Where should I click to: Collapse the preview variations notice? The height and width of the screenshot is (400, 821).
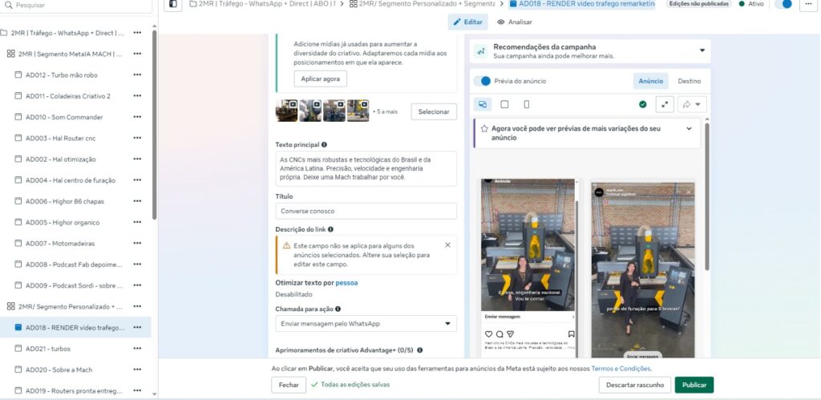pos(689,128)
